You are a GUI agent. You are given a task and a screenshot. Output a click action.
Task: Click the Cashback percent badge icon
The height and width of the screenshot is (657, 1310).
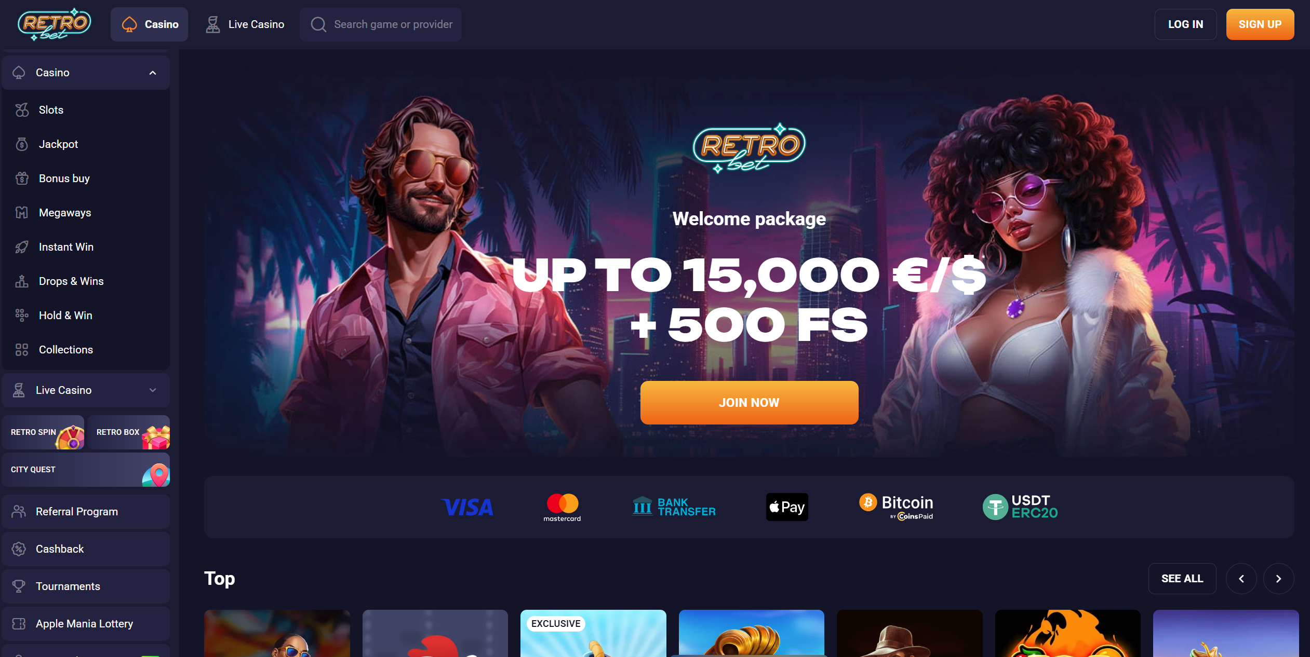click(x=19, y=549)
